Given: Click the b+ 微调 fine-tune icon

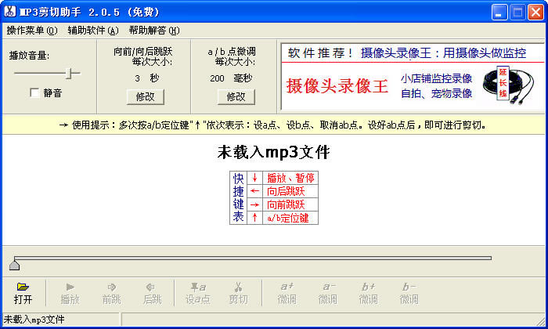Looking at the screenshot, I should tap(369, 287).
